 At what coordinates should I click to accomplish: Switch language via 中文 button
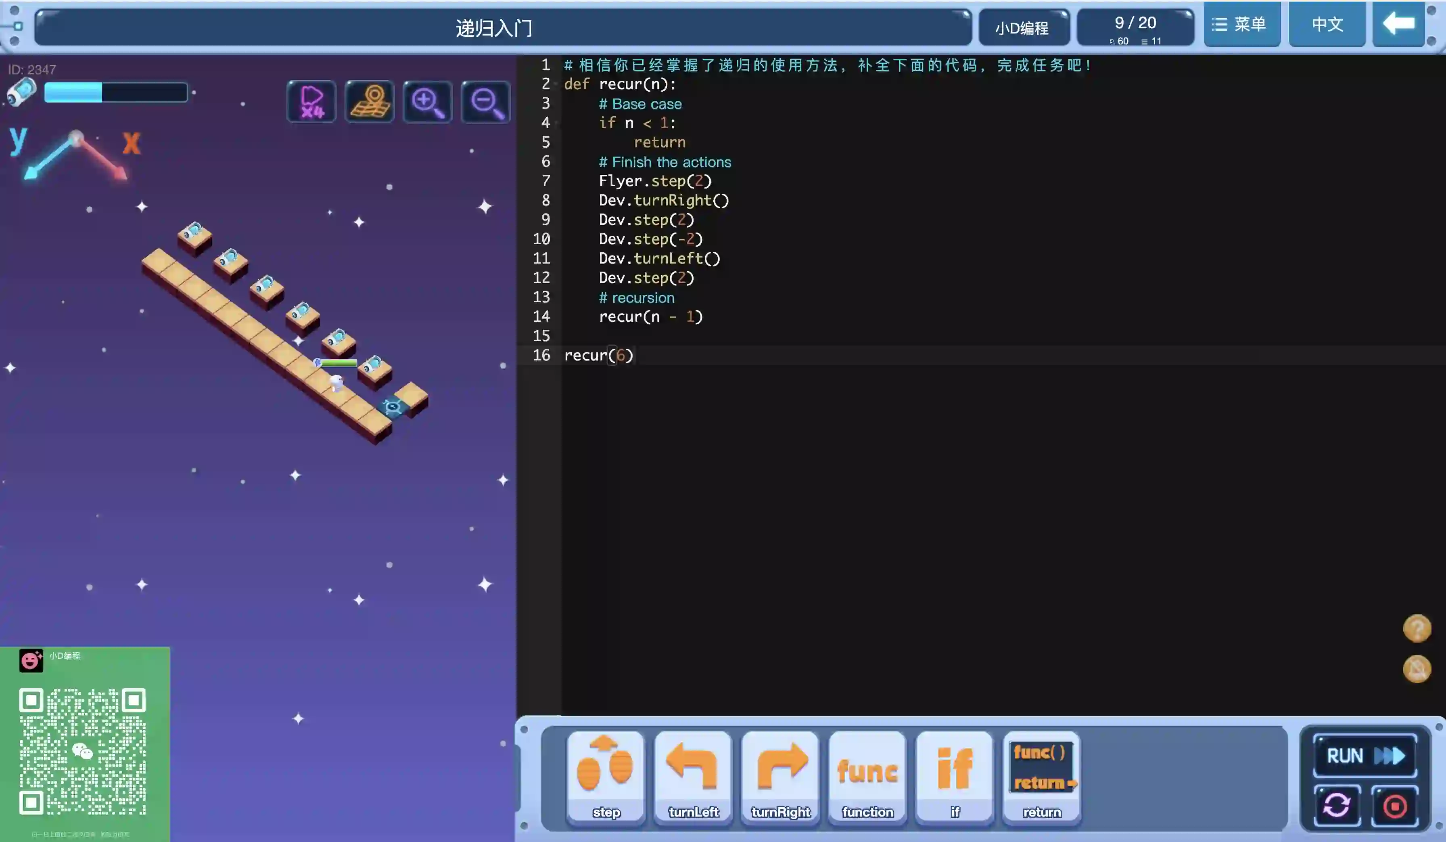click(1327, 24)
